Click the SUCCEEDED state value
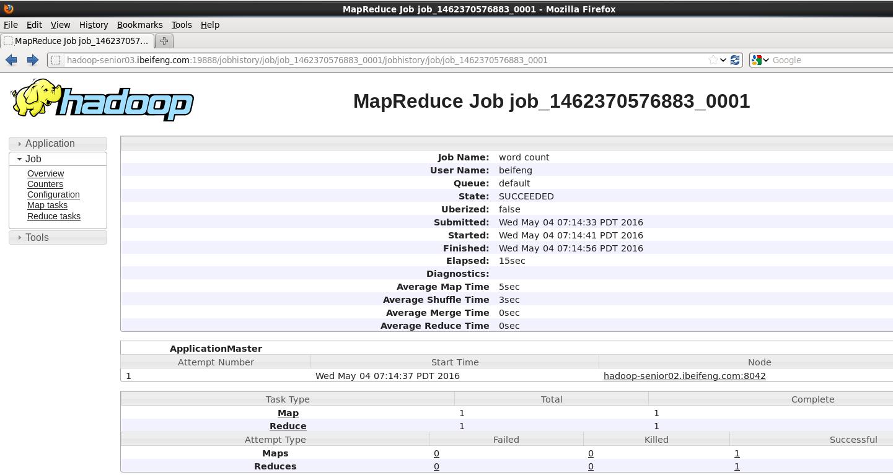 pyautogui.click(x=526, y=196)
